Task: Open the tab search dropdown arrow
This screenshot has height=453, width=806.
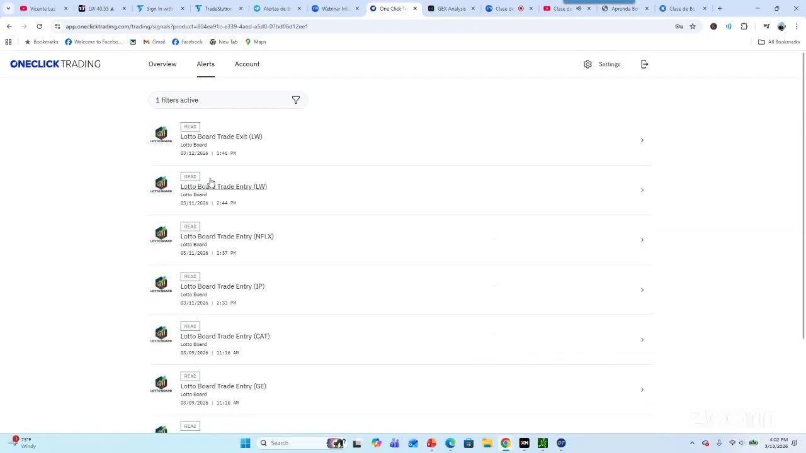Action: coord(8,9)
